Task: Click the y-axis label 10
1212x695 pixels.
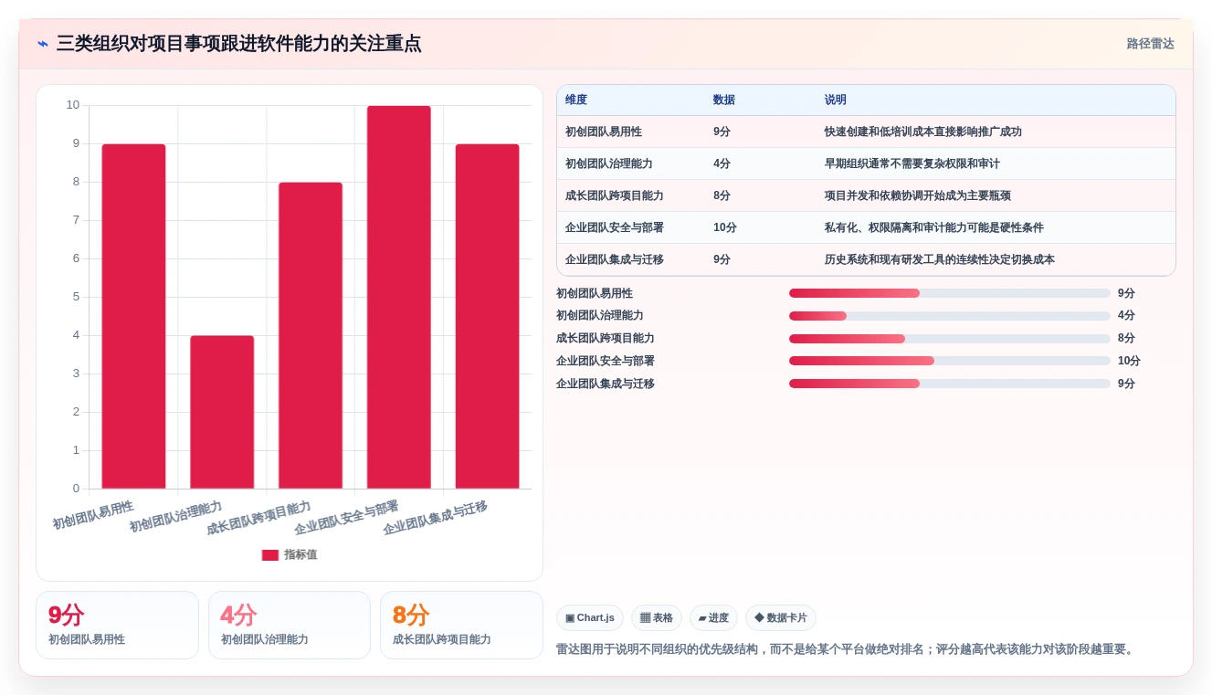Action: [x=73, y=105]
